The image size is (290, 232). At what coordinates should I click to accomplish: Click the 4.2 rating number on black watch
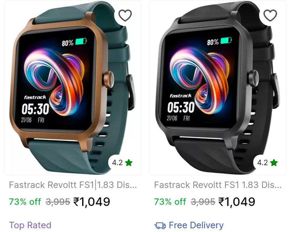(x=263, y=163)
